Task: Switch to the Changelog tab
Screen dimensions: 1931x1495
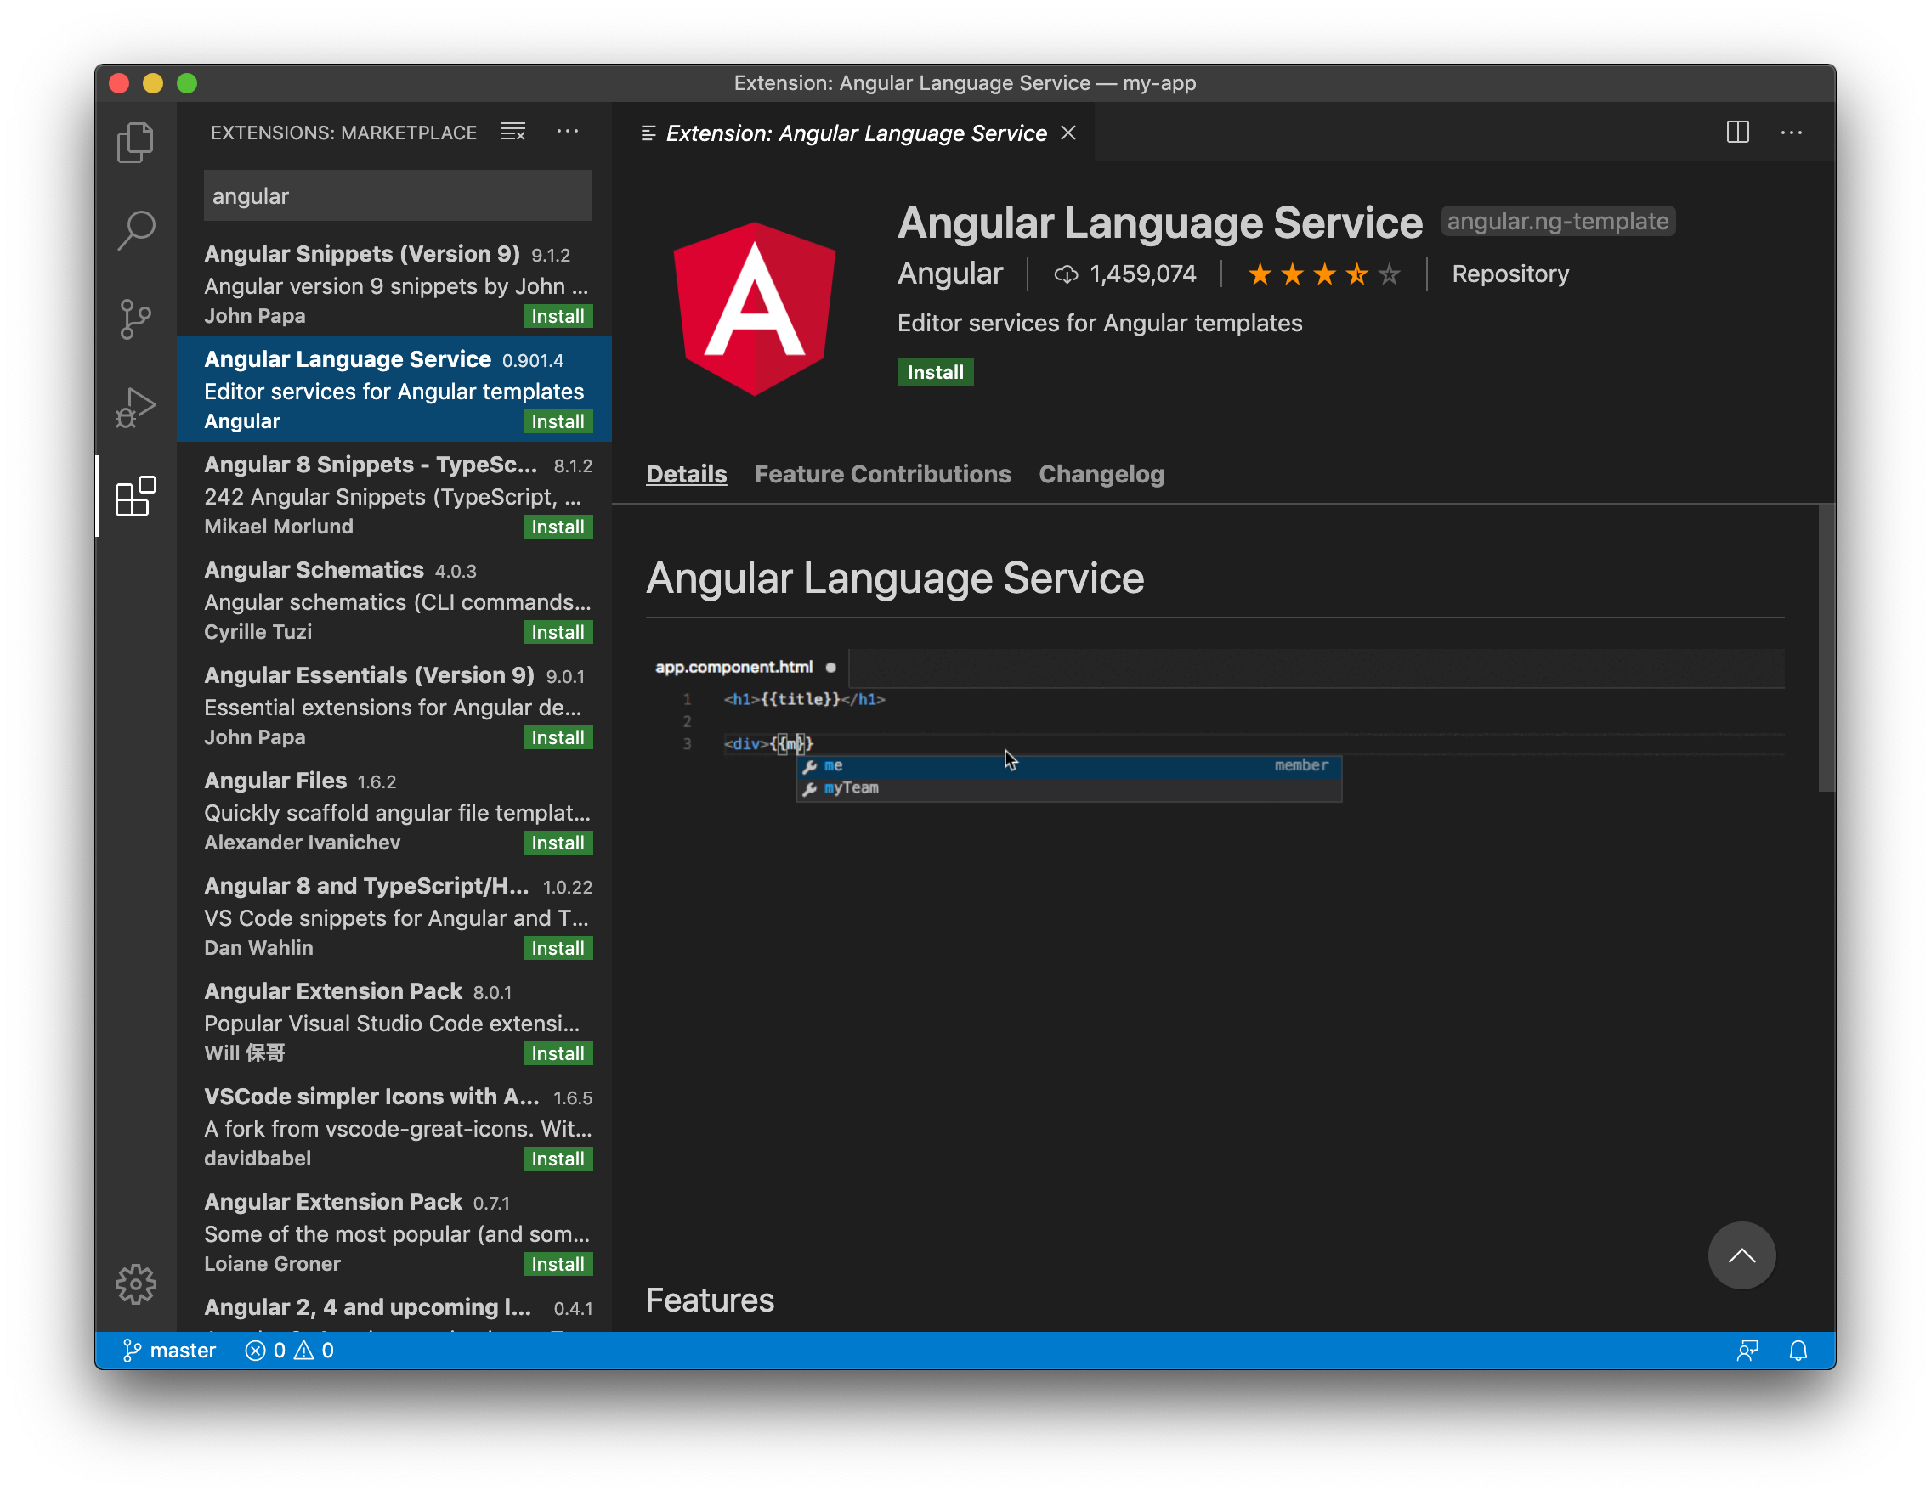Action: 1101,475
